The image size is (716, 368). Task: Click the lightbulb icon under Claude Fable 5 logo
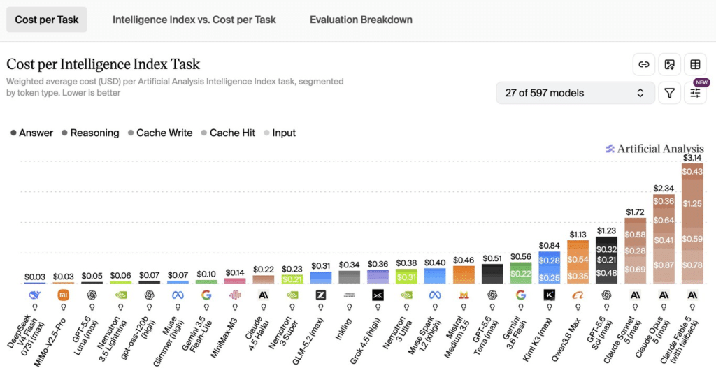tap(692, 307)
